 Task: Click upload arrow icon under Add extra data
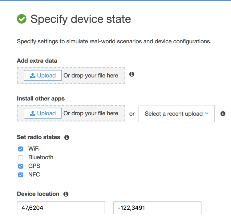[x=33, y=76]
